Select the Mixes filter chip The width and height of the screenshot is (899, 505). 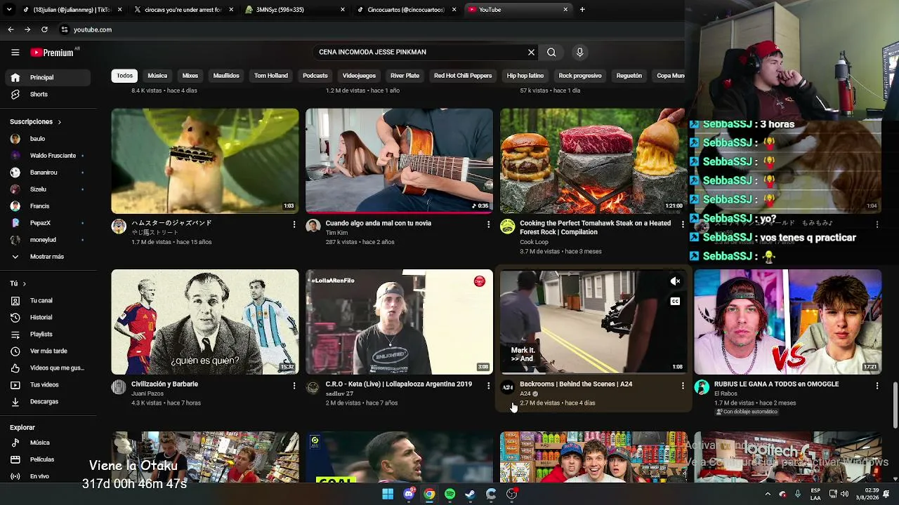190,76
